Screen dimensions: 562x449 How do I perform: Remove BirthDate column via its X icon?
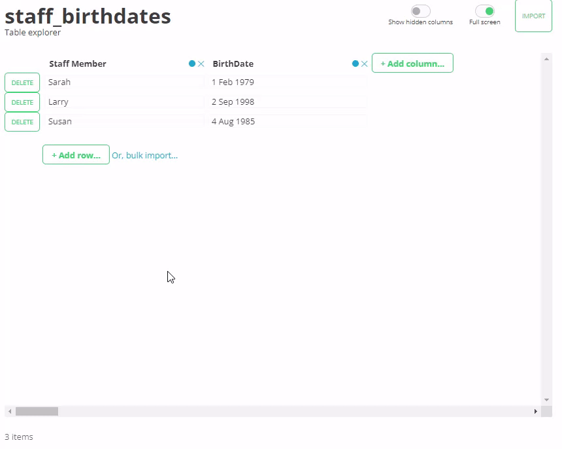pos(365,63)
